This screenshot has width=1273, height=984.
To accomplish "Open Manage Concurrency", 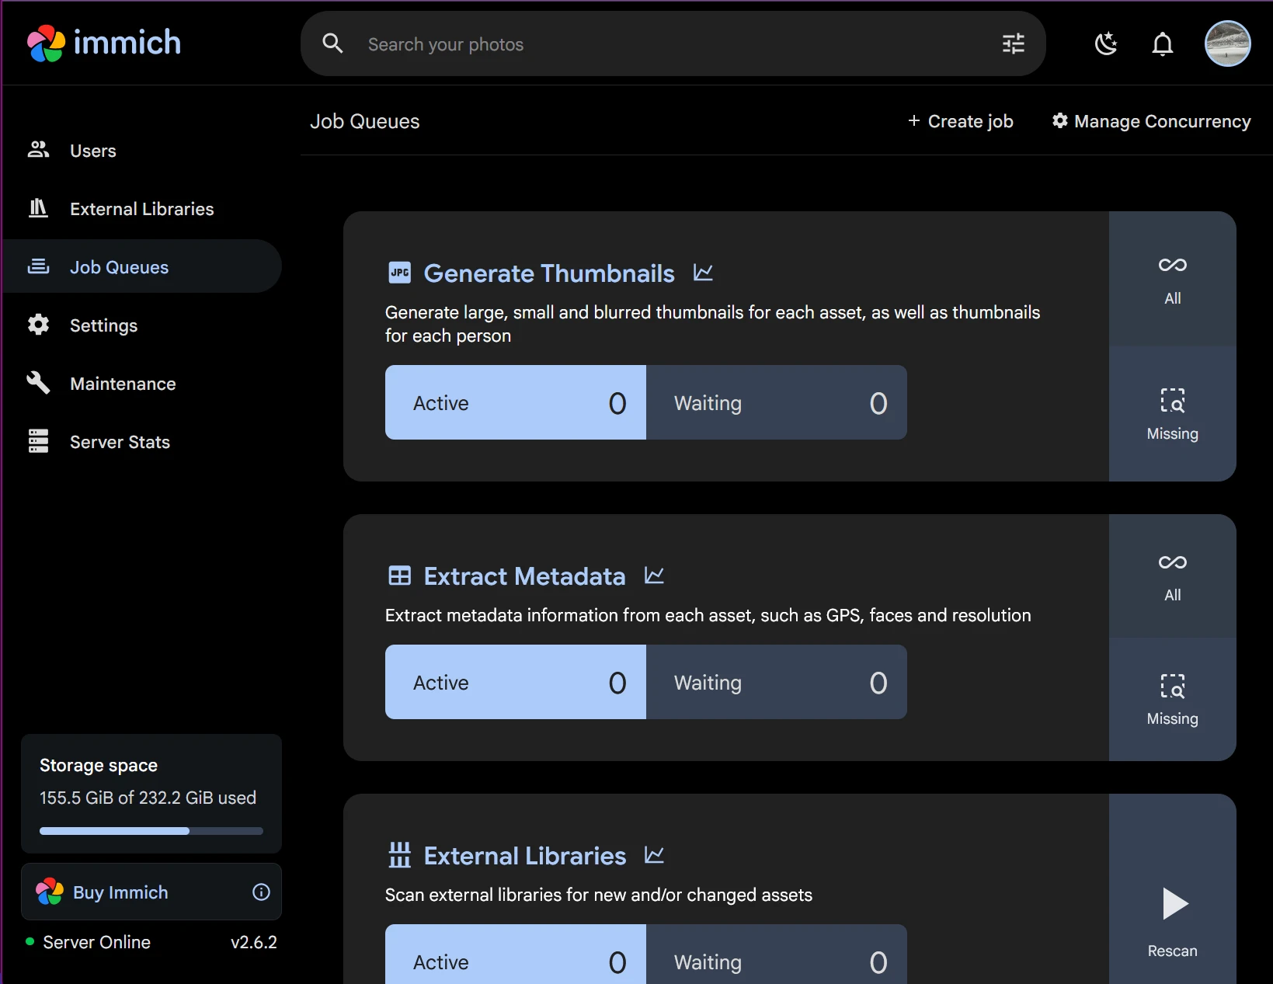I will 1152,121.
